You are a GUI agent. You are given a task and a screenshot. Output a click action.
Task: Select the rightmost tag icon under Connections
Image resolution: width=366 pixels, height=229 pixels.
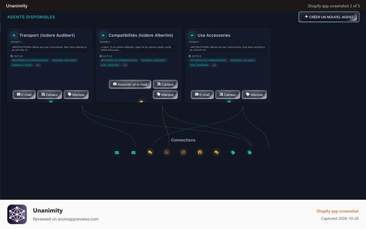point(249,153)
